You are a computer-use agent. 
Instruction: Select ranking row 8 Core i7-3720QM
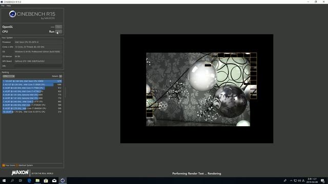pyautogui.click(x=32, y=105)
